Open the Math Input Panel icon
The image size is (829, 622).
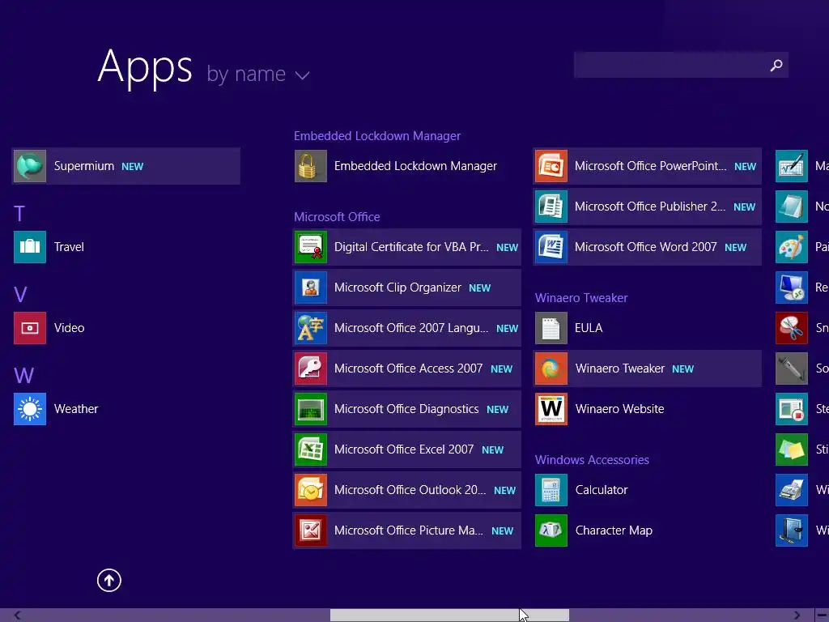(x=792, y=166)
